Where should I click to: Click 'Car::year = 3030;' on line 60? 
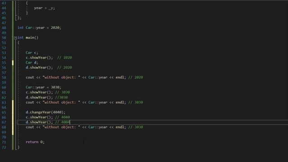pyautogui.click(x=43, y=87)
